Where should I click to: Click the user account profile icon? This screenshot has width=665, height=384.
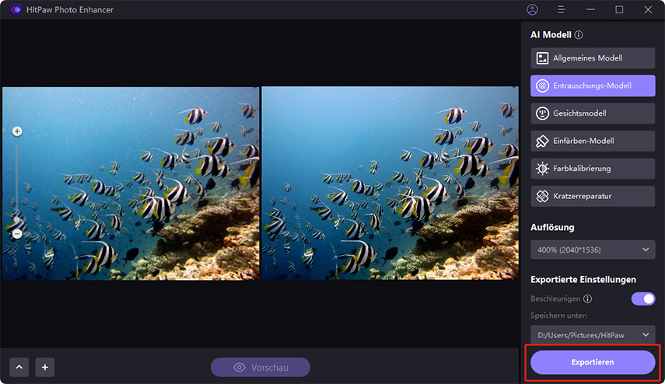pos(532,9)
